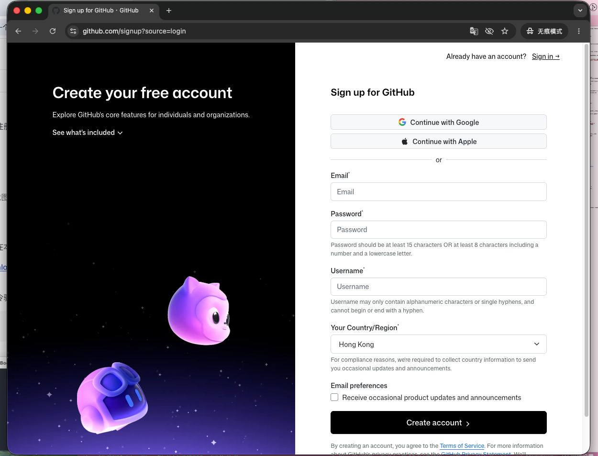Click the Sign in link
Viewport: 598px width, 456px height.
(545, 56)
